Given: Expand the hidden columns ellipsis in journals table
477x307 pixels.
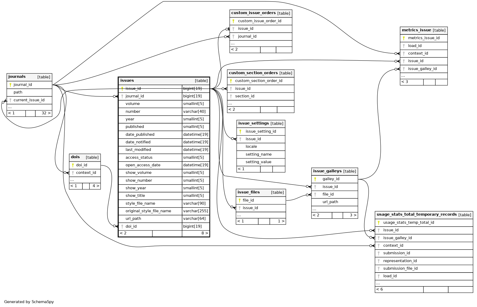Looking at the screenshot, I should 10,107.
